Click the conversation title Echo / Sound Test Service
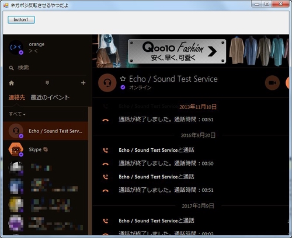The height and width of the screenshot is (238, 292). (173, 79)
